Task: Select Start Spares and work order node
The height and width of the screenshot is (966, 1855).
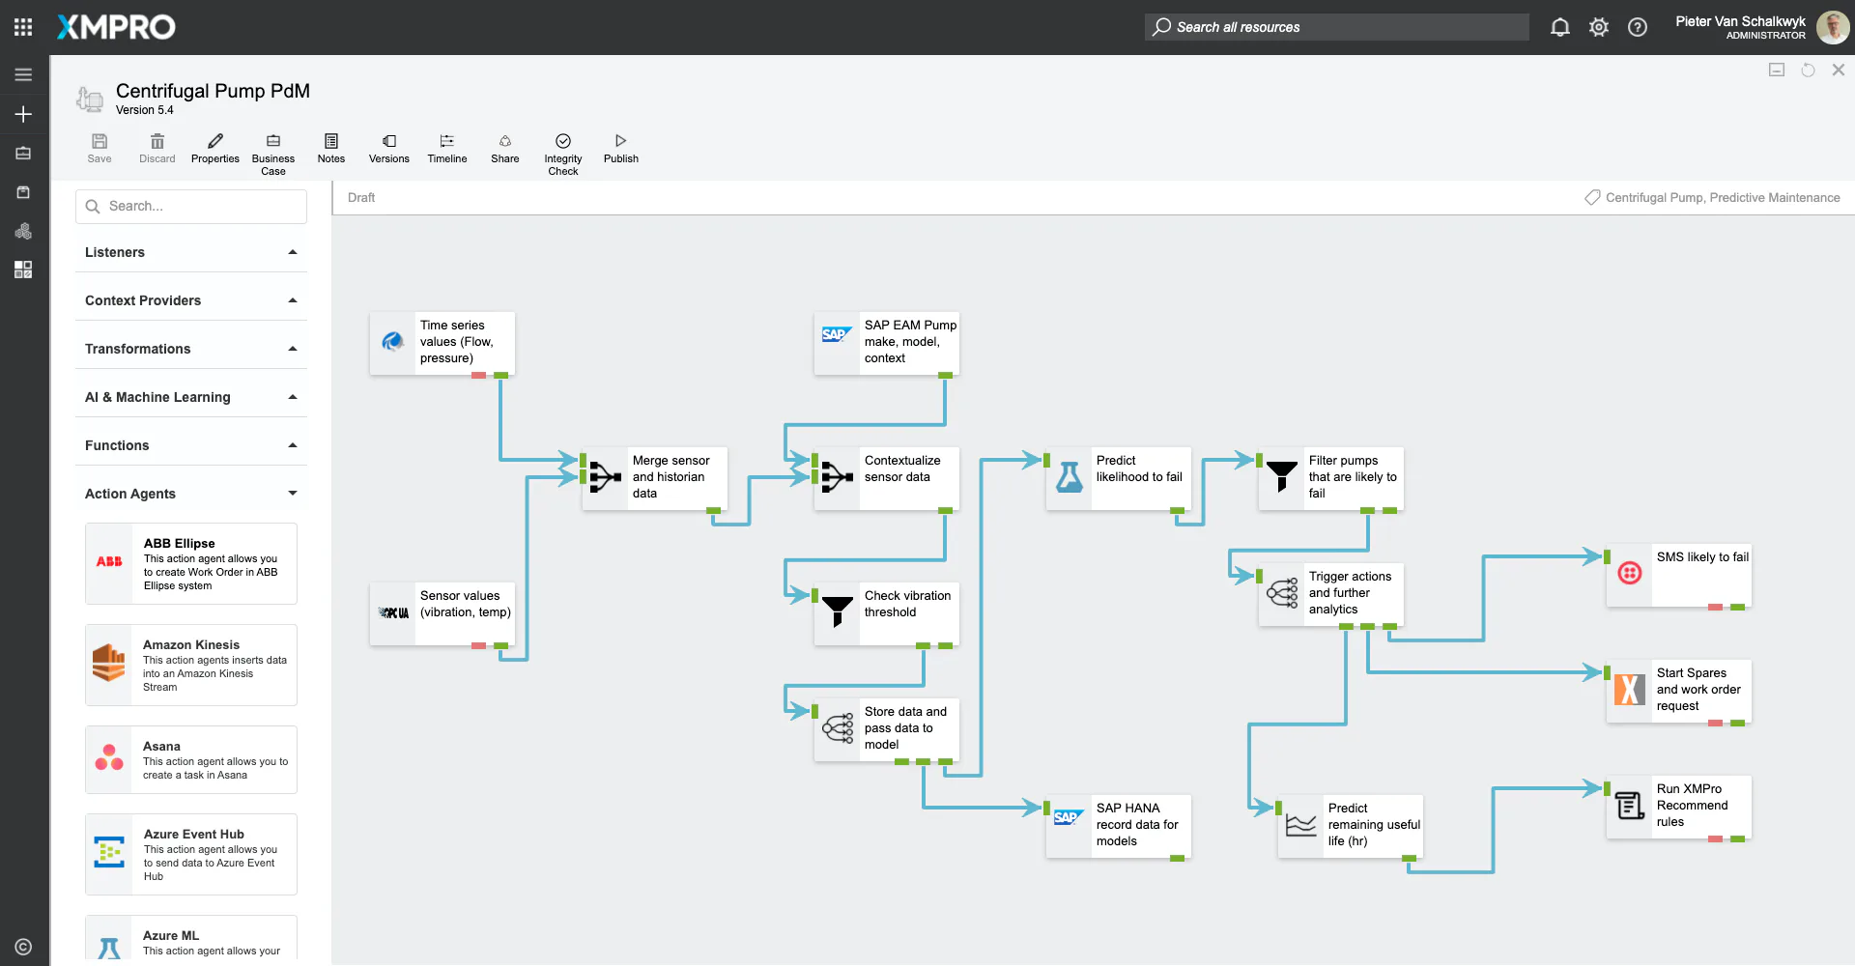Action: coord(1678,692)
